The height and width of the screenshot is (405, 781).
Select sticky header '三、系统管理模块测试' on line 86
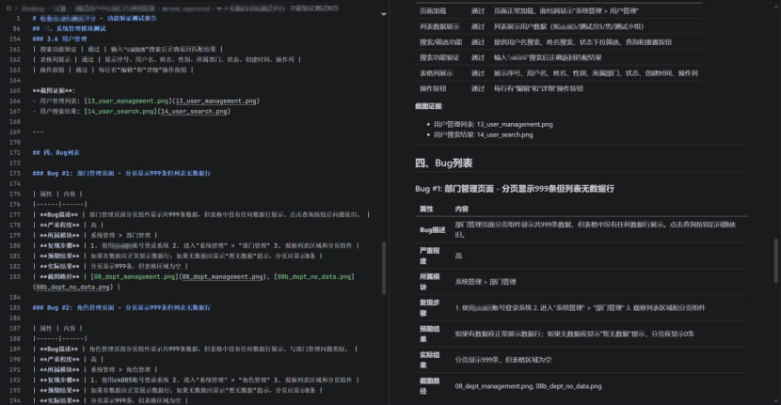70,28
